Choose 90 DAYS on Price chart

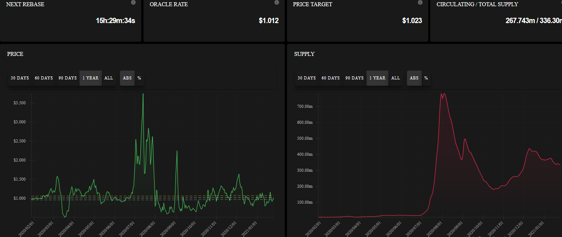pos(68,78)
